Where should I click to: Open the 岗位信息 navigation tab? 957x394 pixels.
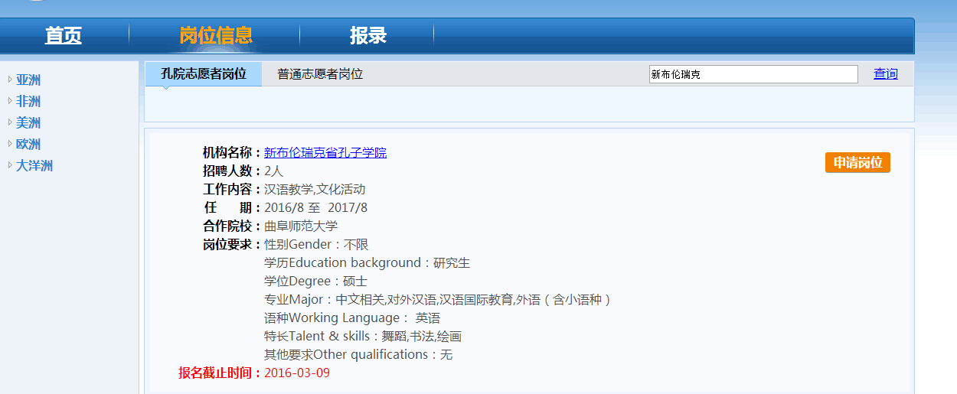pyautogui.click(x=216, y=36)
